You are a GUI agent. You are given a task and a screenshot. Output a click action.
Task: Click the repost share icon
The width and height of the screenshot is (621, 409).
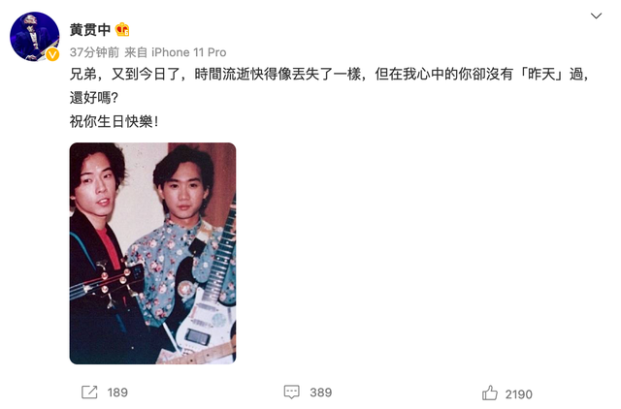point(89,392)
